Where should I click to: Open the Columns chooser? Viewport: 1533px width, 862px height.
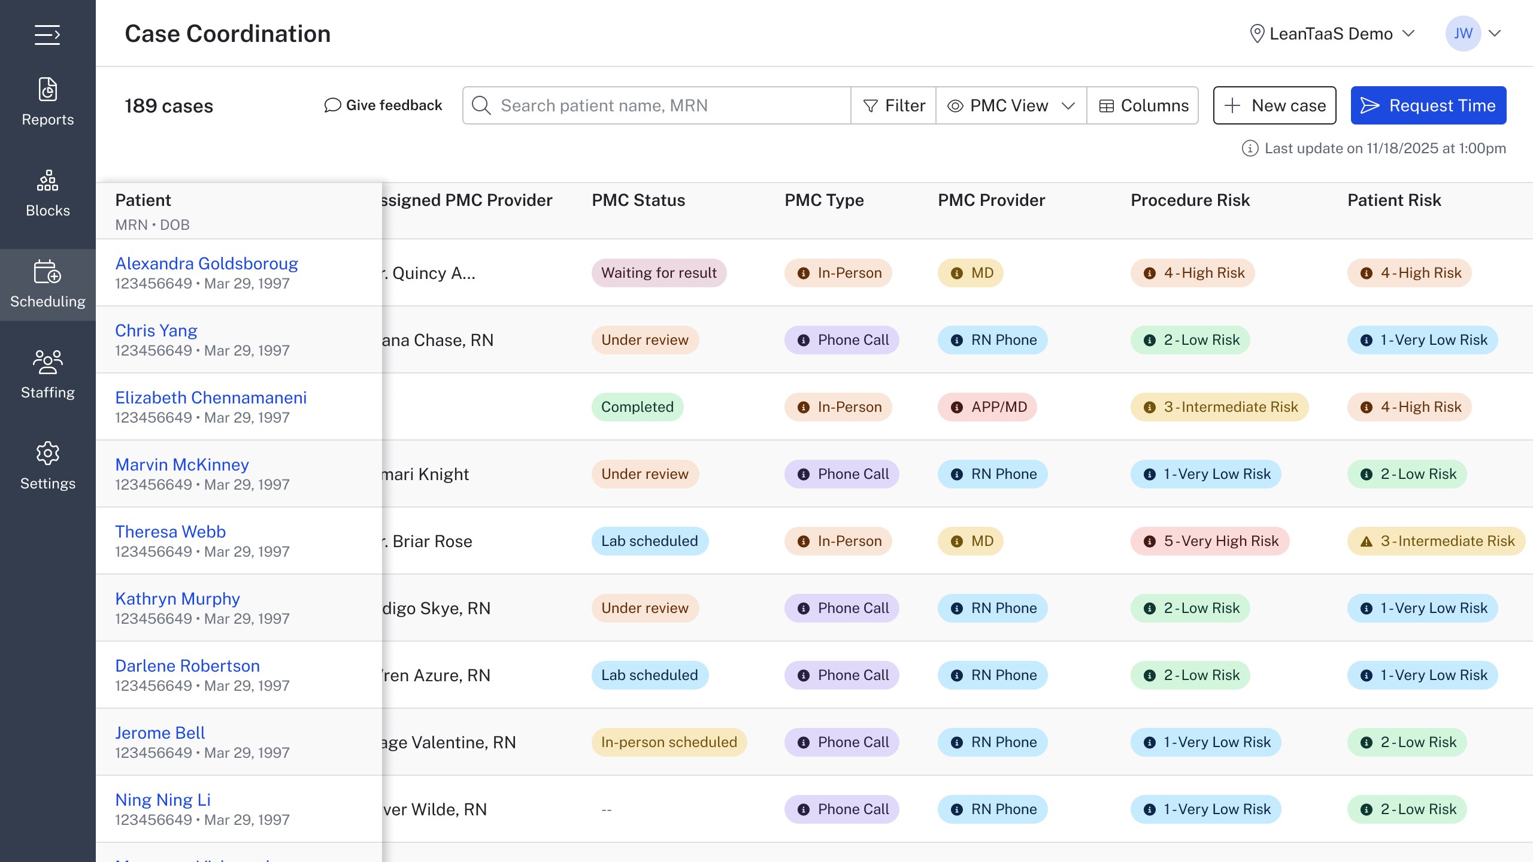tap(1143, 105)
